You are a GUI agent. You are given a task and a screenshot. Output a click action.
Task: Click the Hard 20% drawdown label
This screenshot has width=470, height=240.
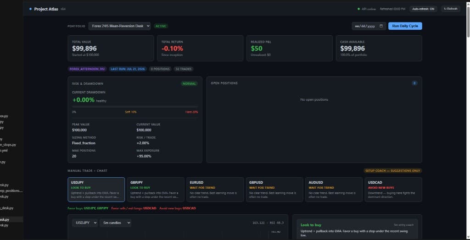coord(191,112)
